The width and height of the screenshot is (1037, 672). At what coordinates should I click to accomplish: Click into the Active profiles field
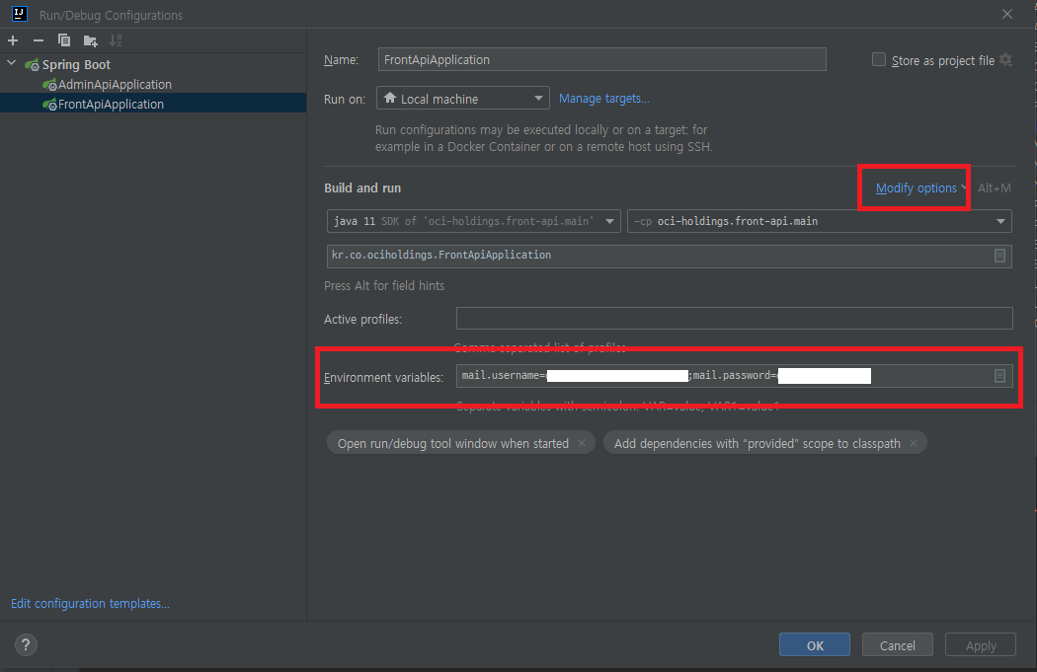point(734,319)
